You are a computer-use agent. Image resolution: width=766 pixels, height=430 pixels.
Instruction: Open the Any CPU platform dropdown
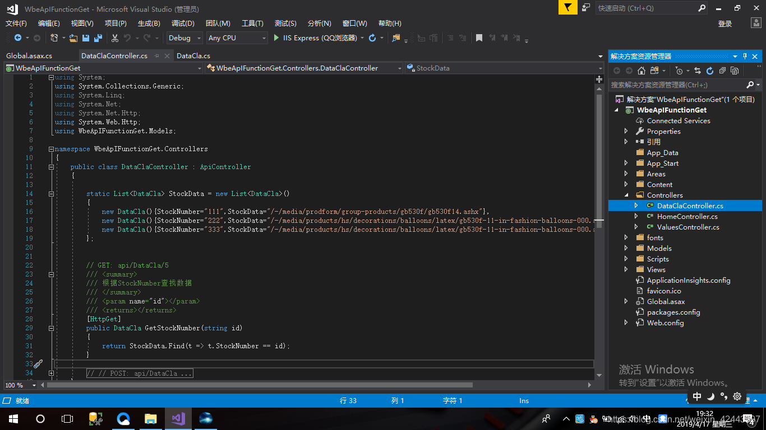coord(237,38)
